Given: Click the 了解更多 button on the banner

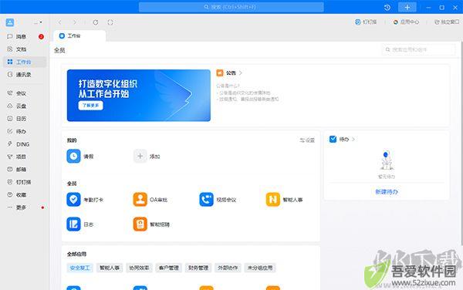Looking at the screenshot, I should 90,106.
